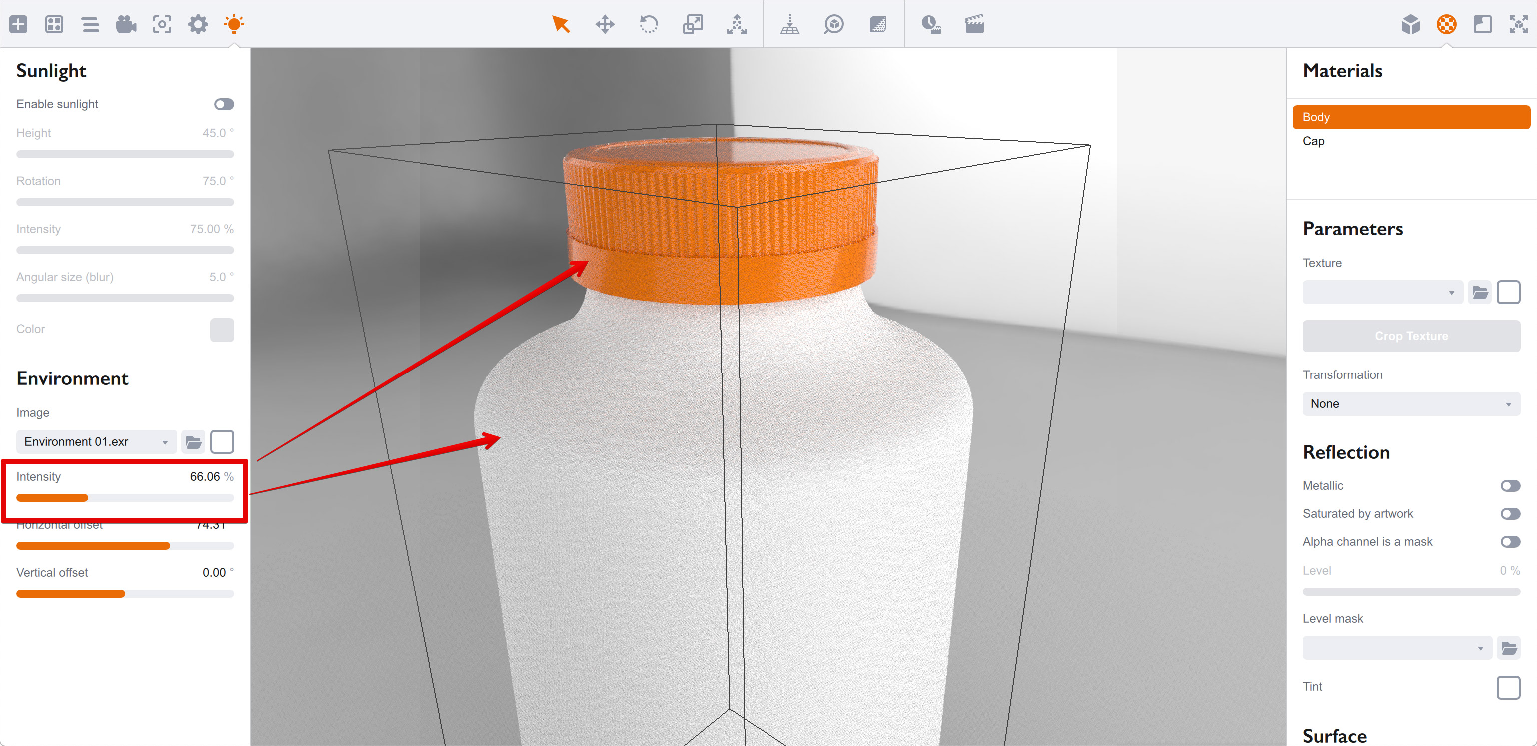Open the Level mask dropdown
Viewport: 1537px width, 746px height.
coord(1396,648)
